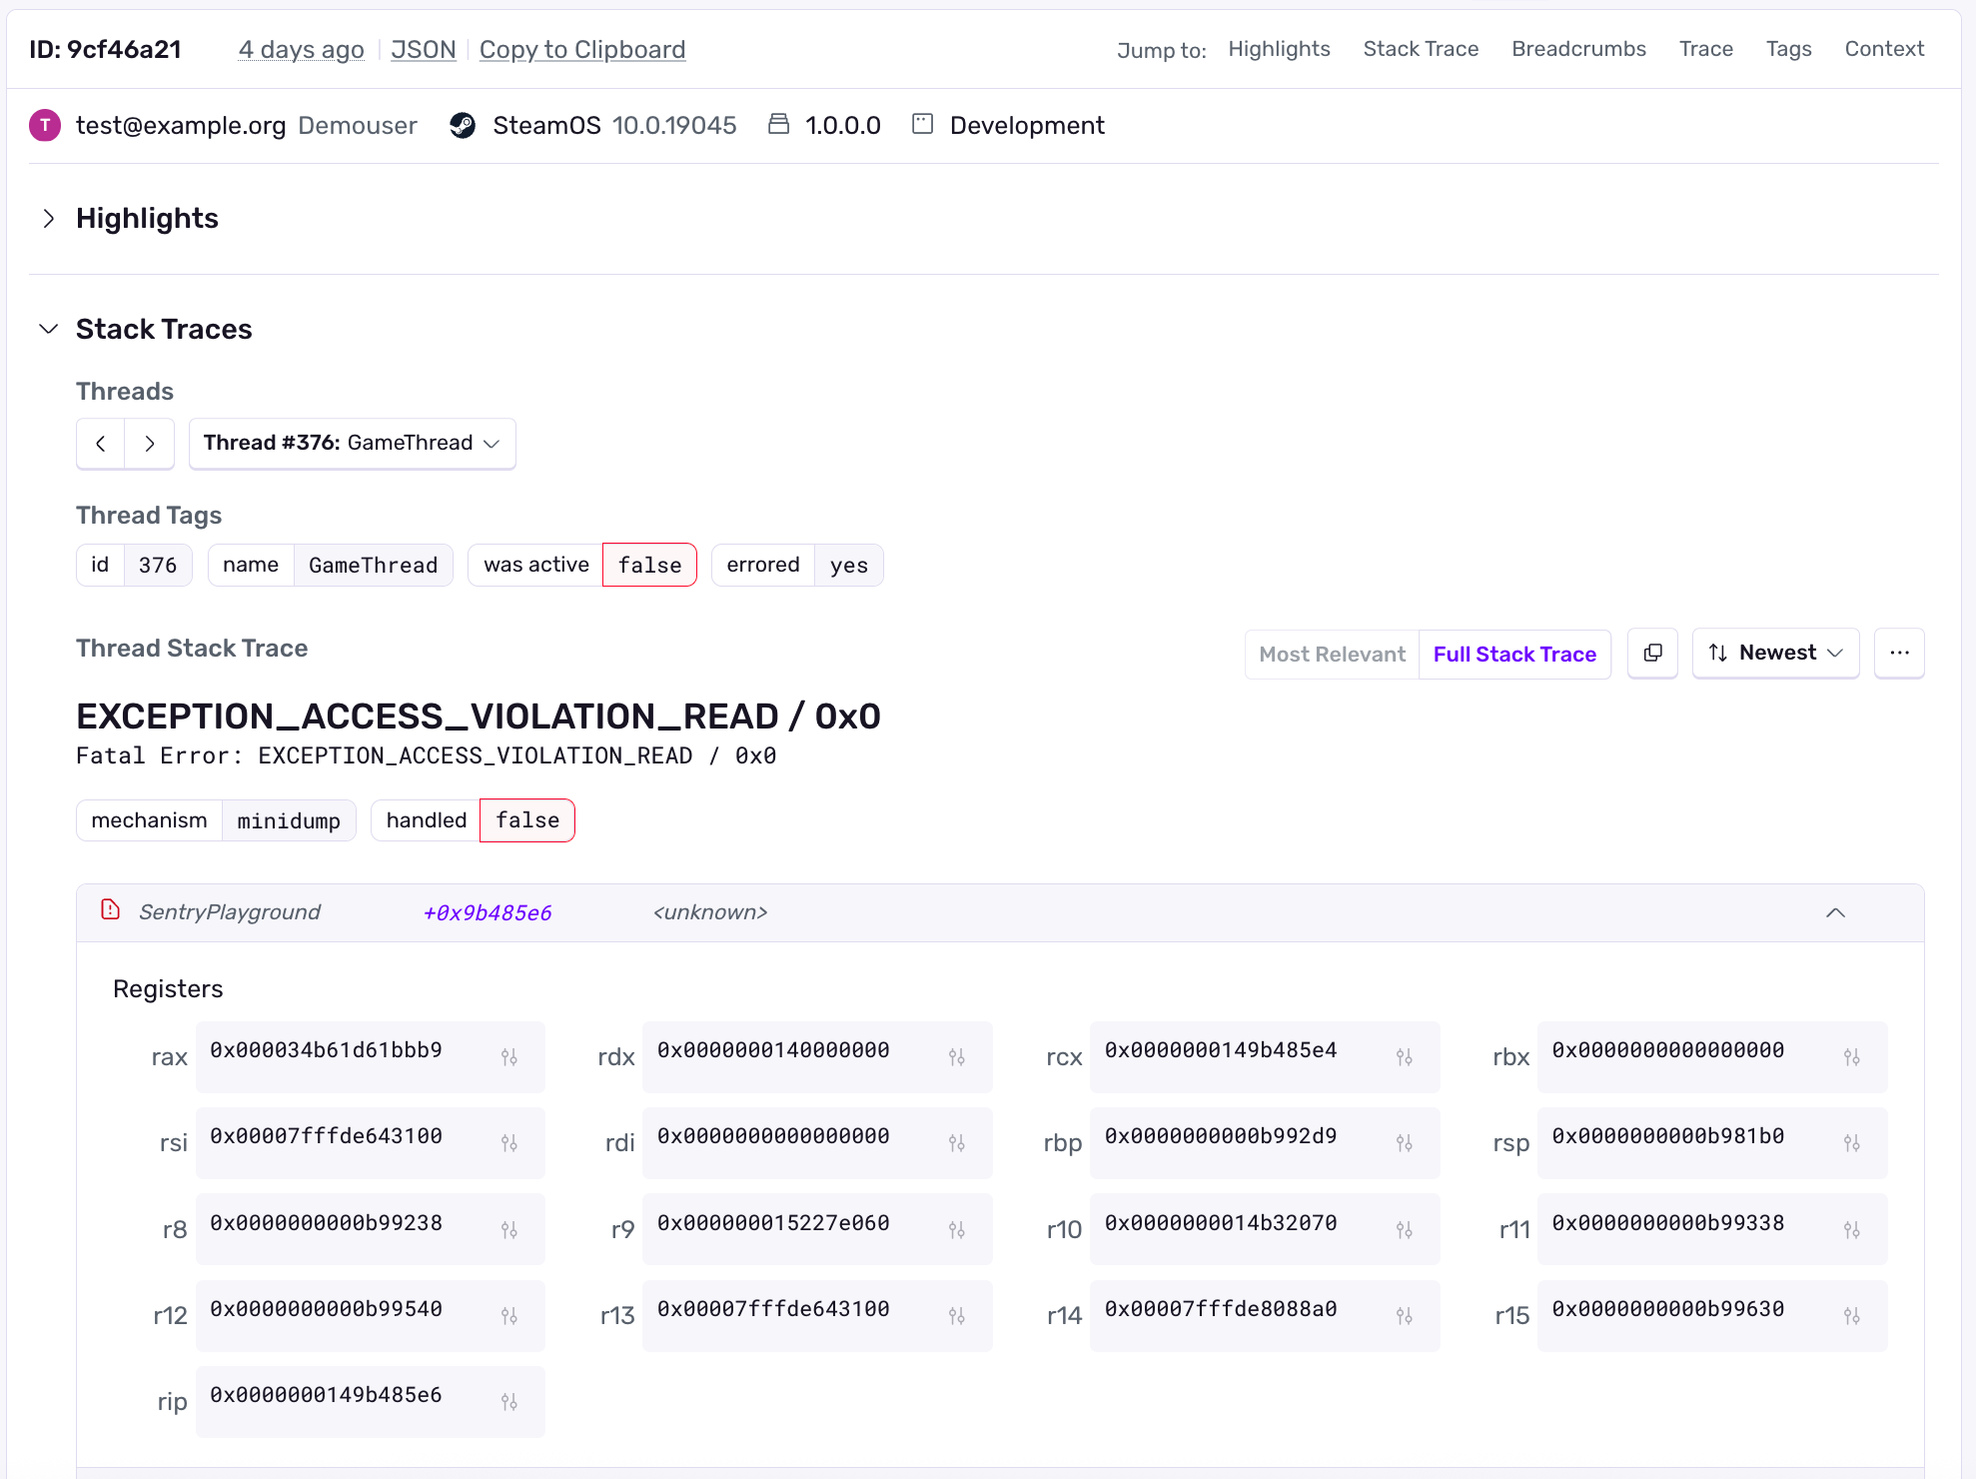This screenshot has width=1976, height=1479.
Task: Toggle value format for rbx register
Action: (1851, 1057)
